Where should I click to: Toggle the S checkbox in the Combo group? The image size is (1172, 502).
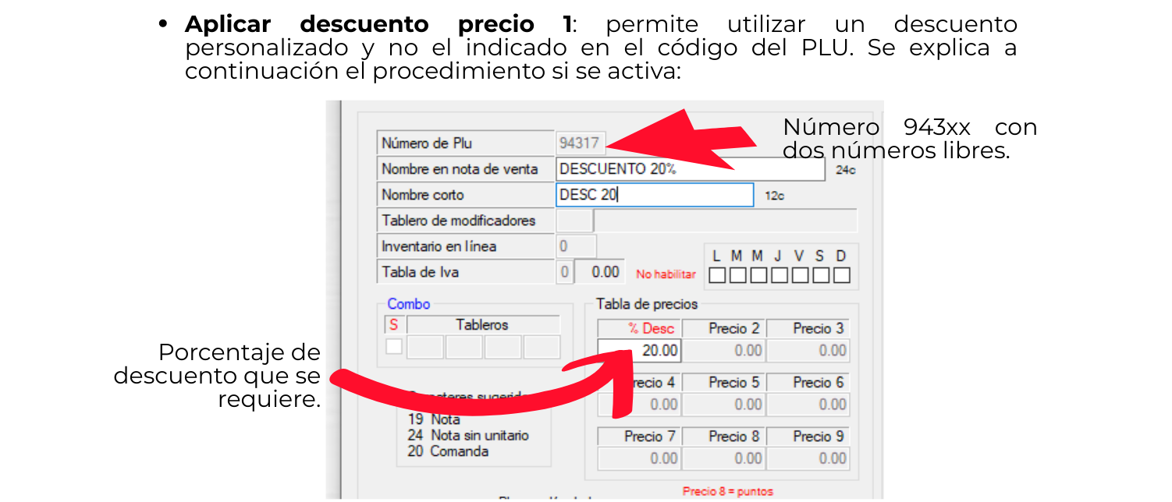click(x=394, y=346)
